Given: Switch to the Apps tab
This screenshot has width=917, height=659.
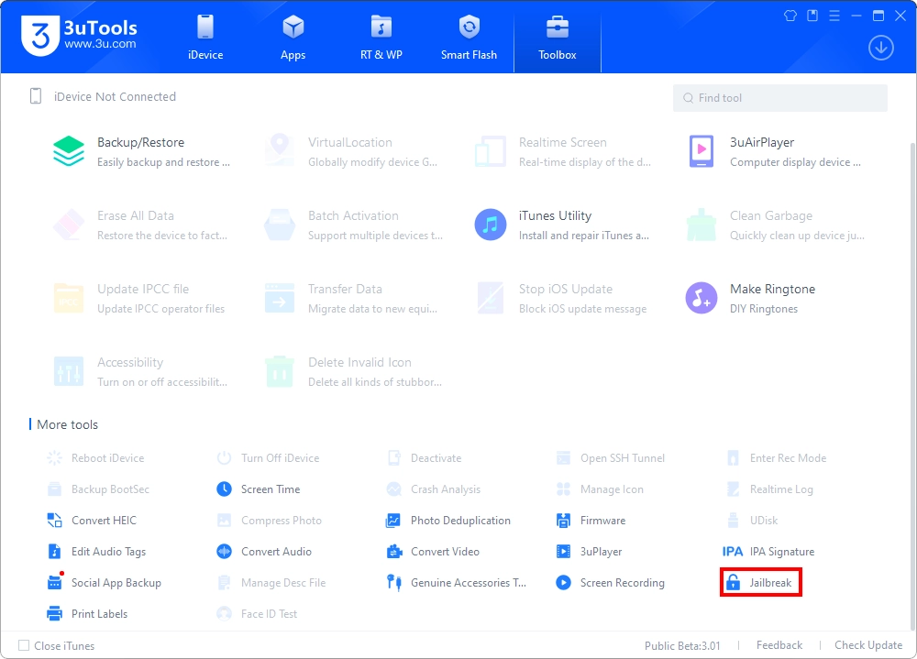Looking at the screenshot, I should 293,38.
